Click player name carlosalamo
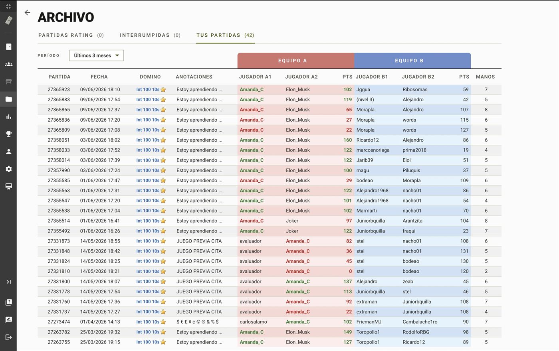The width and height of the screenshot is (559, 351). point(254,322)
